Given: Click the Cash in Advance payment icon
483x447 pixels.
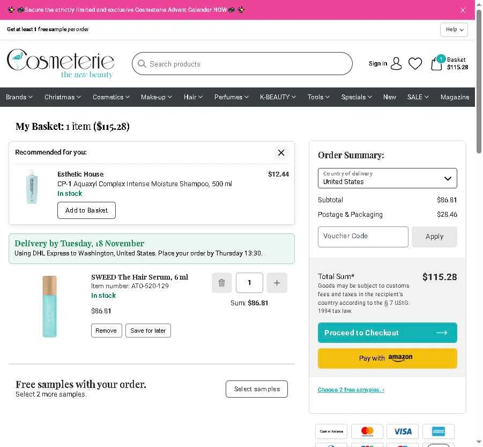Looking at the screenshot, I should pyautogui.click(x=331, y=431).
